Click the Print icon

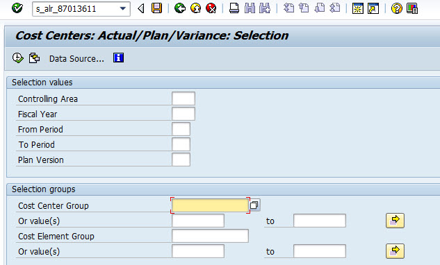coord(234,8)
